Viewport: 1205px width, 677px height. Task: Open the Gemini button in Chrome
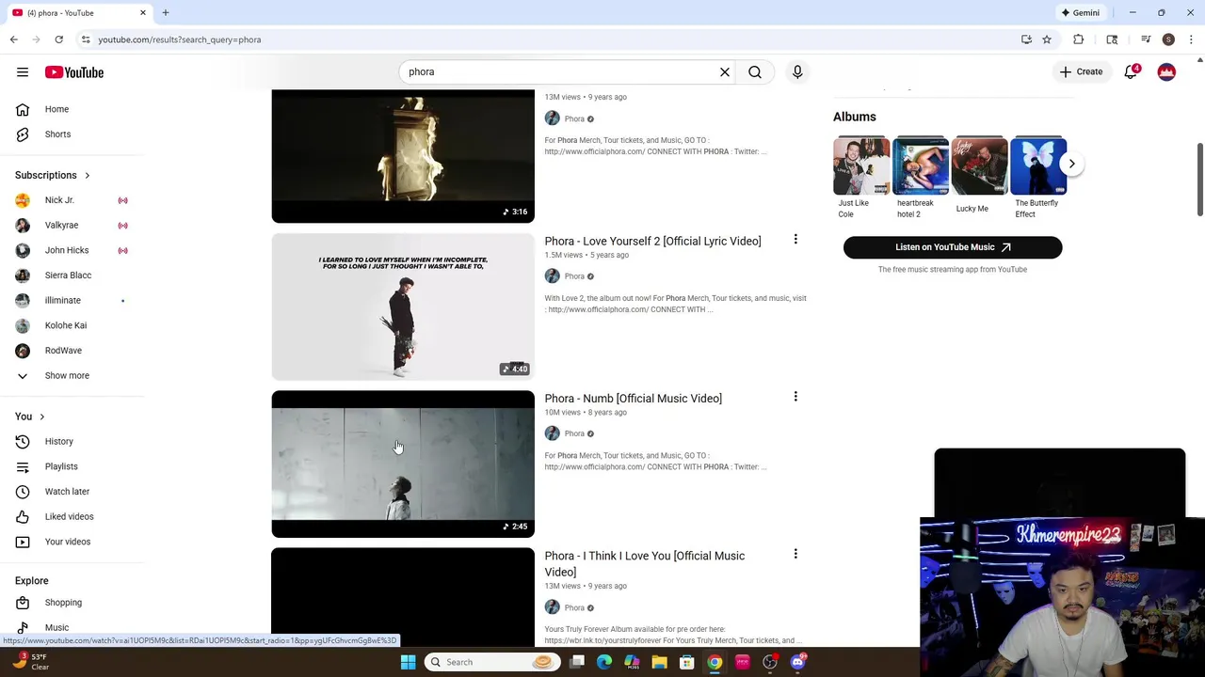1080,13
